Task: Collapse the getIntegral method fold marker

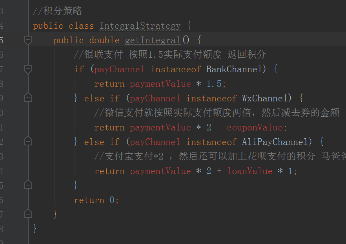Action: (28, 40)
